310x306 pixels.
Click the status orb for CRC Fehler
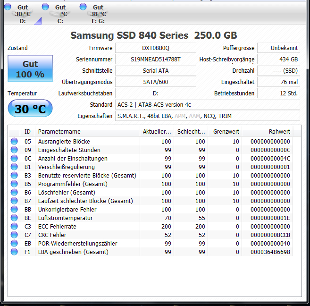tap(14, 235)
